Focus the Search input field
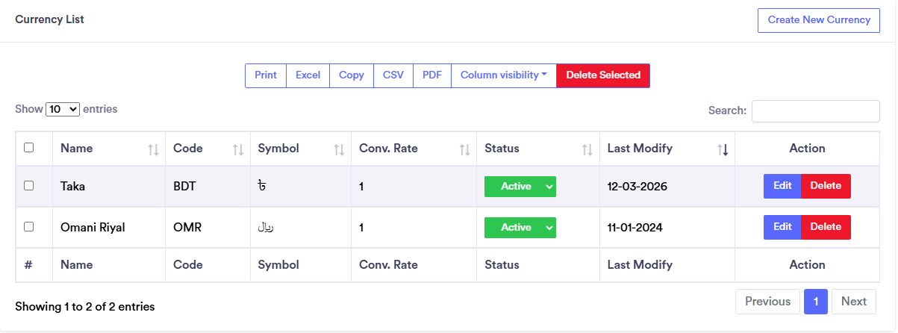Screen dimensions: 898x333 [x=815, y=111]
